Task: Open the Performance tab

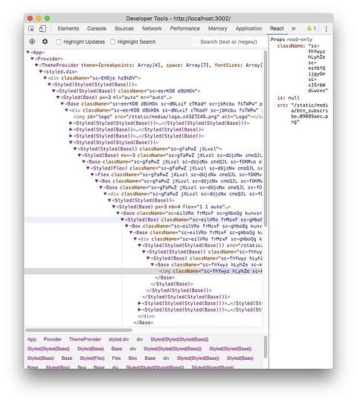Action: [x=184, y=28]
